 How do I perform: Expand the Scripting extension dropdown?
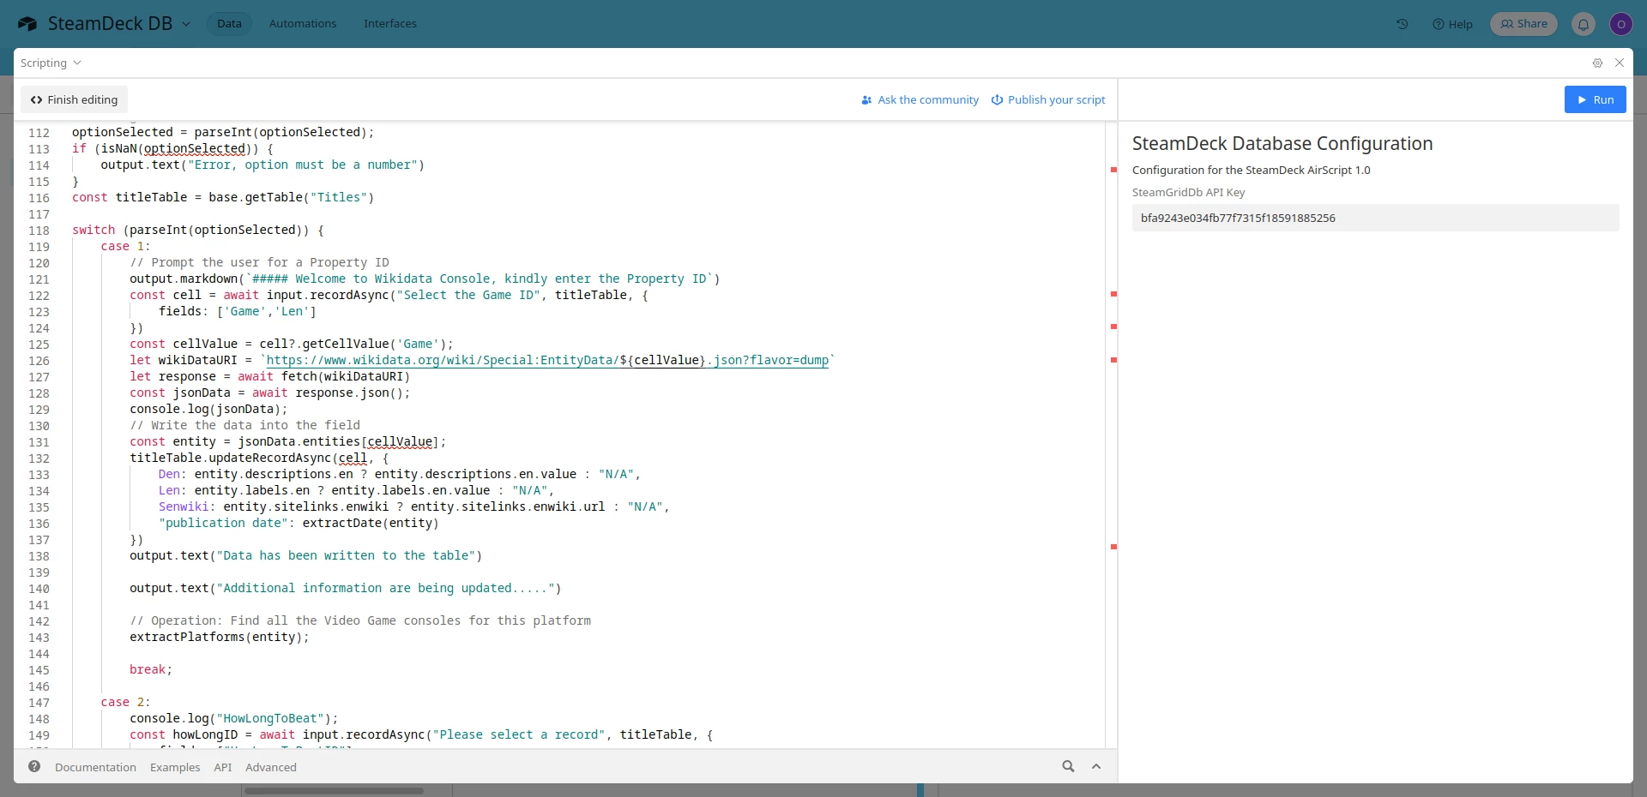tap(51, 63)
